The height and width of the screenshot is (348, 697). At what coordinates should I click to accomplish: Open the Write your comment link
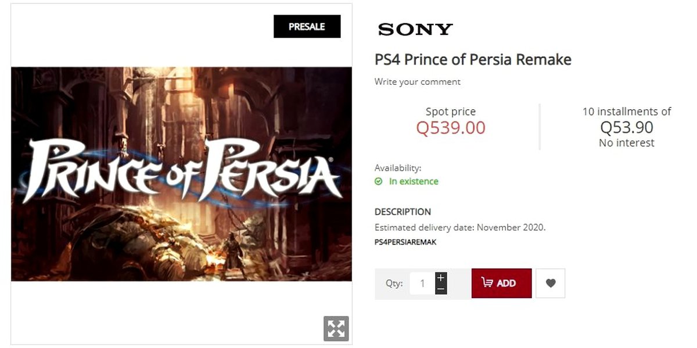click(x=417, y=82)
